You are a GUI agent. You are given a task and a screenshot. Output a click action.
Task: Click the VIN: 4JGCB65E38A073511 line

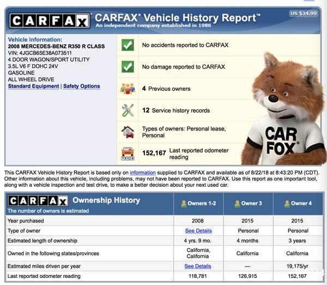[40, 53]
